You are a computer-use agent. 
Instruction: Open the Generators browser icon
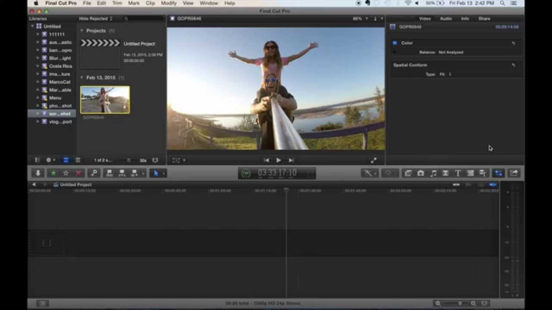click(470, 173)
